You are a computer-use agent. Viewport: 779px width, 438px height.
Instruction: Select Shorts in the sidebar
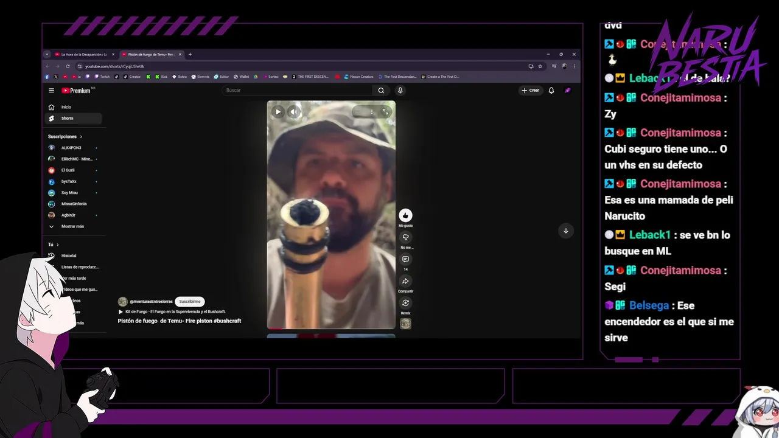tap(74, 118)
